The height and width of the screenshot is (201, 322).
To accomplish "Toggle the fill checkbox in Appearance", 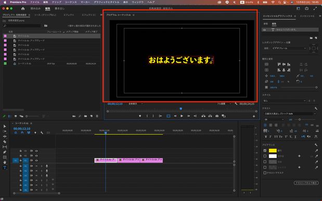I will coord(265,151).
